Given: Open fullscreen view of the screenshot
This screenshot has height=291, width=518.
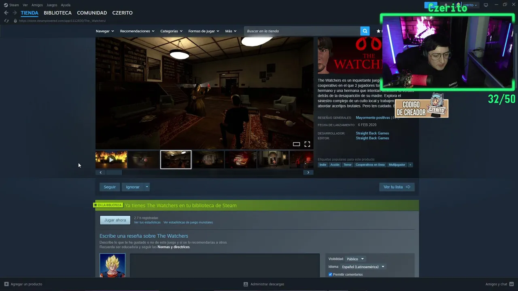Looking at the screenshot, I should pos(307,144).
